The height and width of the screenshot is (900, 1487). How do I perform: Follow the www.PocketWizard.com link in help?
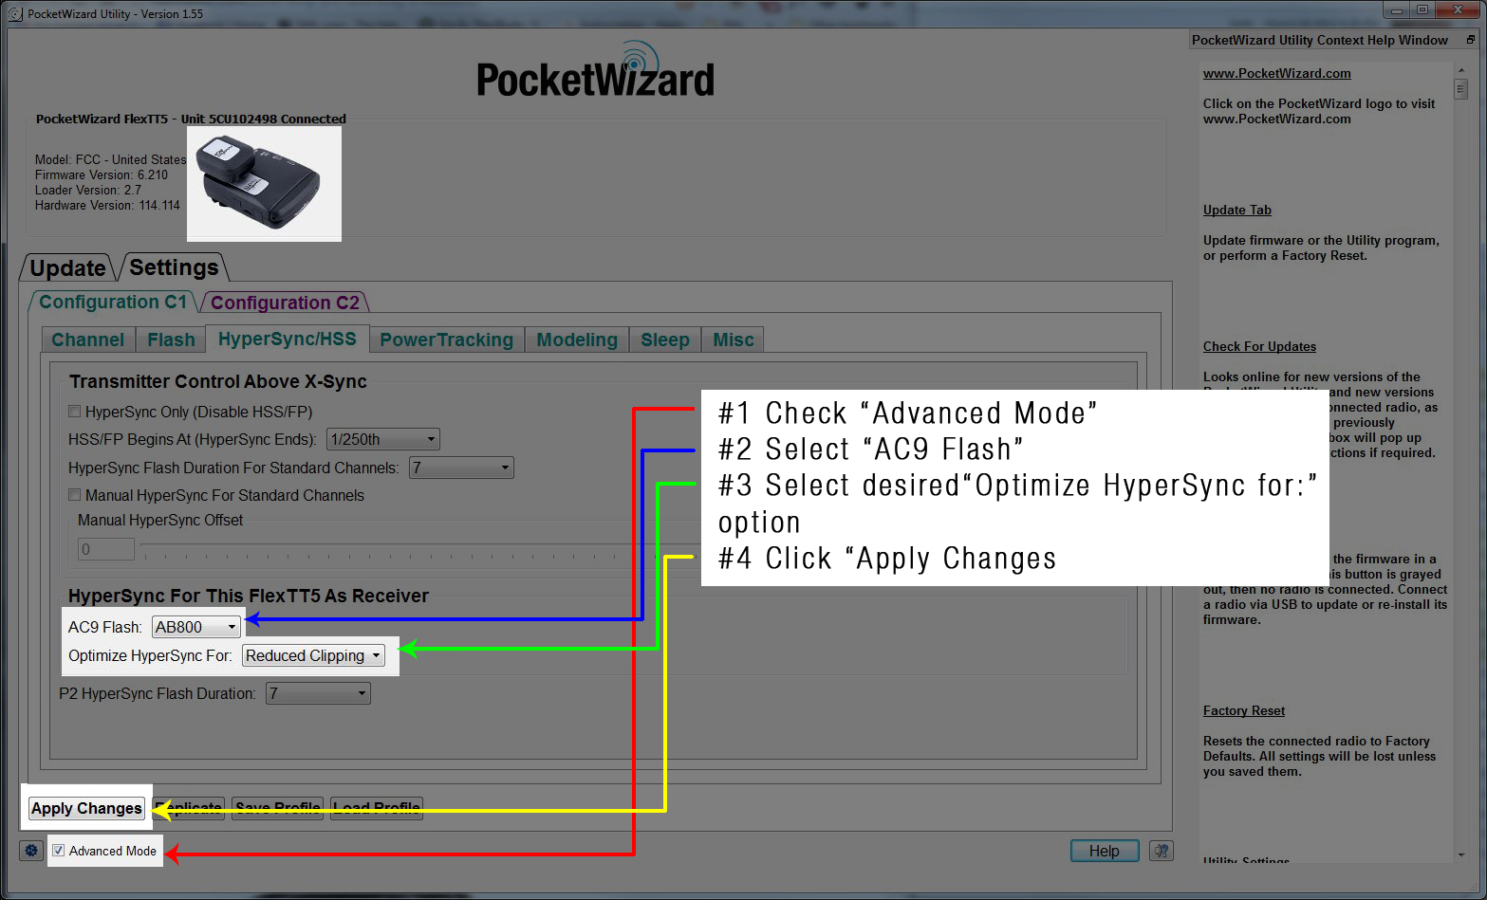click(x=1277, y=73)
